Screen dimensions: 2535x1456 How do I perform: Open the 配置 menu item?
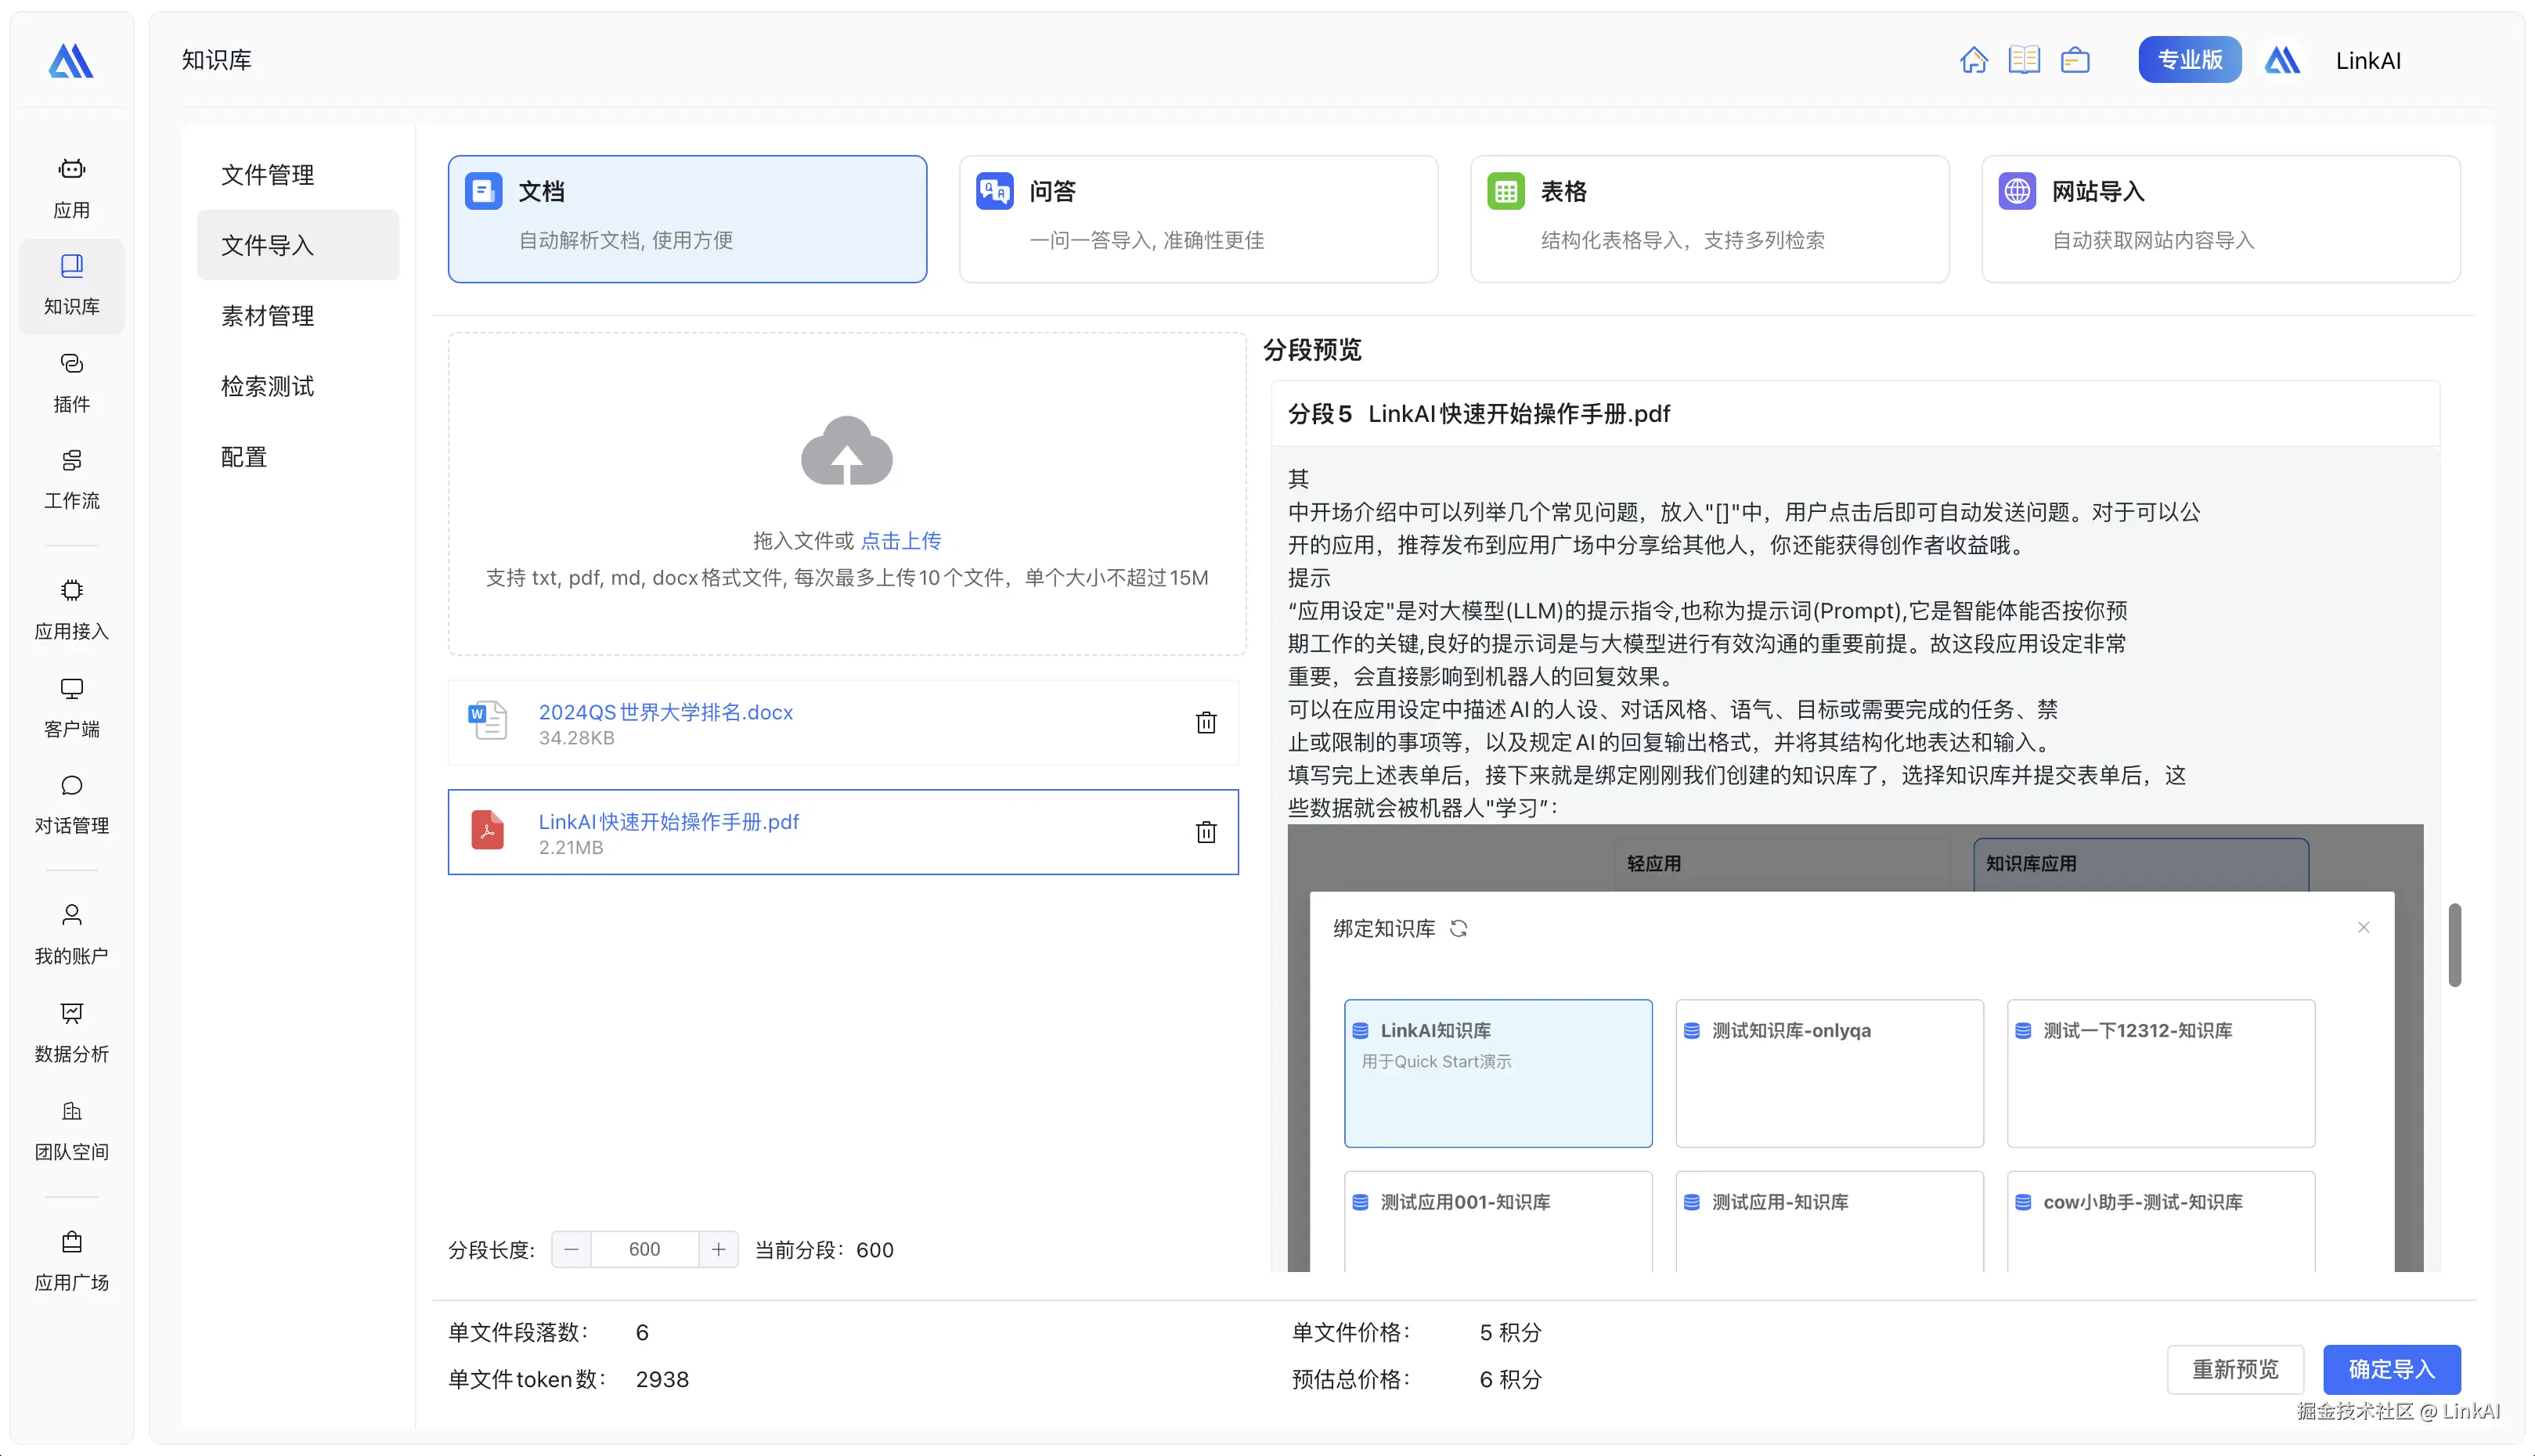pos(242,456)
